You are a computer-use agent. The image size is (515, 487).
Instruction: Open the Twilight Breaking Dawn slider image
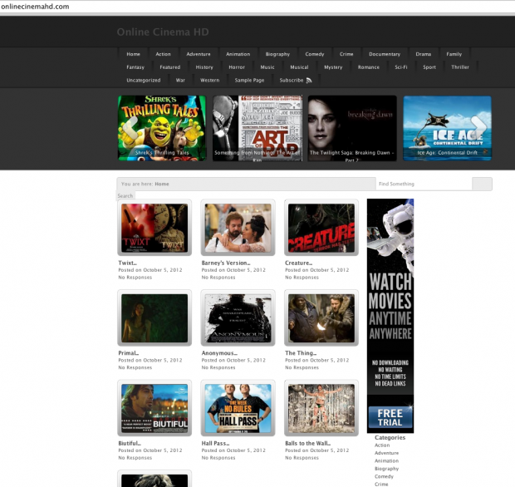(x=352, y=128)
